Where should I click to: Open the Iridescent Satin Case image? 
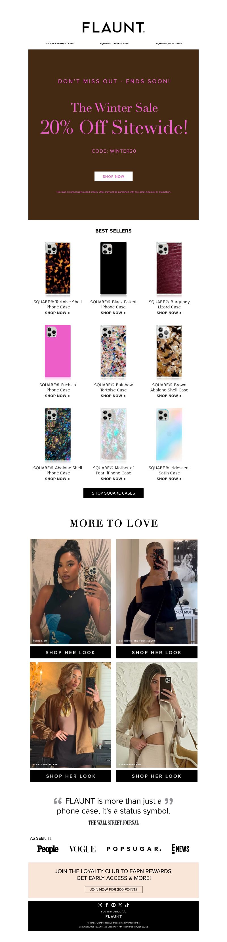click(x=169, y=434)
